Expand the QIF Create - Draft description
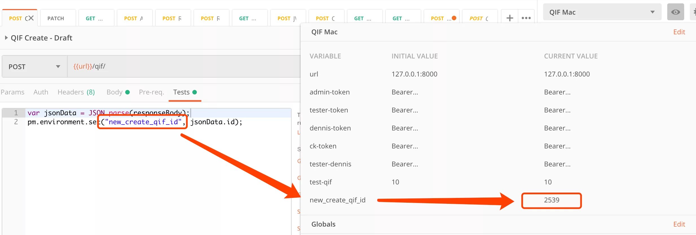The height and width of the screenshot is (235, 696). (x=6, y=38)
